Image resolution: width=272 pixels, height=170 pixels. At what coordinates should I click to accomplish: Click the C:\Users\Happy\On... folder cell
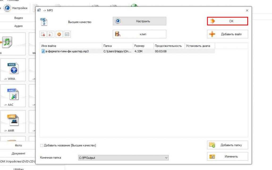[117, 51]
